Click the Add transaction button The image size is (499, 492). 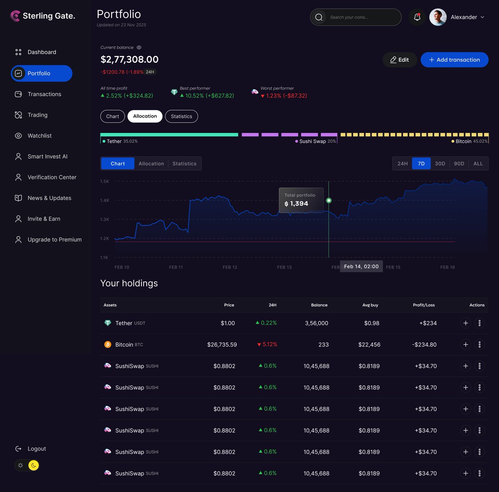(x=455, y=60)
